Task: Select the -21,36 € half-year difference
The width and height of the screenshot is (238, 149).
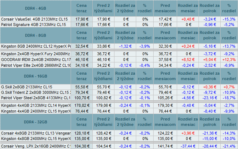Action: [x=210, y=133]
